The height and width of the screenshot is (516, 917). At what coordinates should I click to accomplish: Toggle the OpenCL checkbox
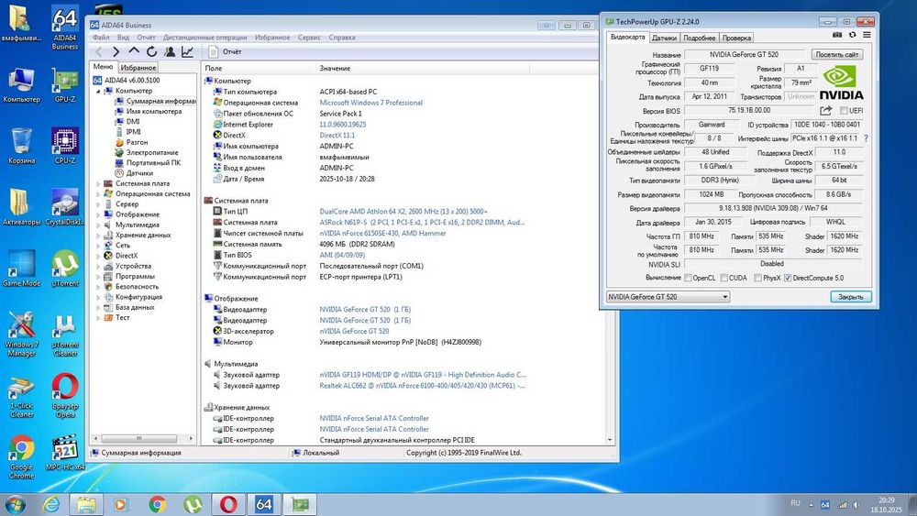(689, 278)
